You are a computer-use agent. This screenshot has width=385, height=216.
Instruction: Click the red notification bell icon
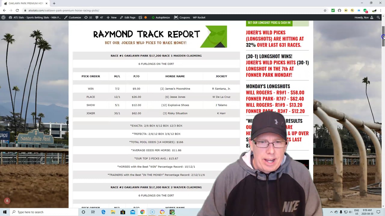[x=7, y=201]
